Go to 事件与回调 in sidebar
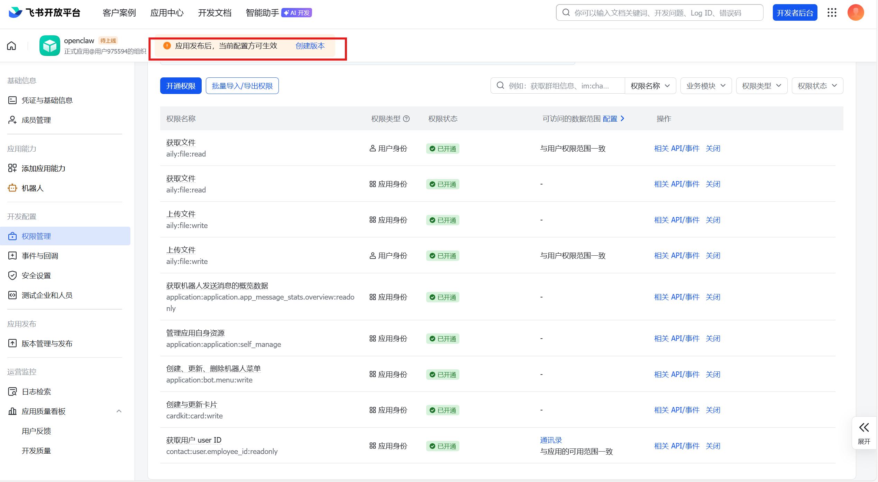Viewport: 878px width, 482px height. tap(40, 256)
